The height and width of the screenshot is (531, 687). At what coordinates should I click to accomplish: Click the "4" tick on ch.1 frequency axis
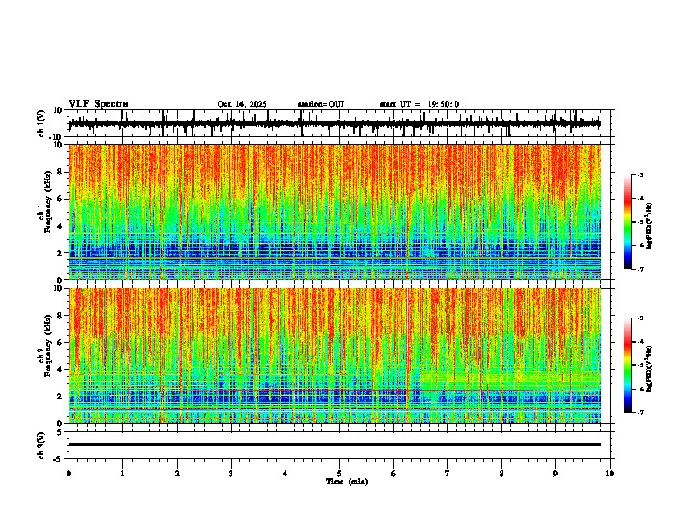(x=60, y=226)
